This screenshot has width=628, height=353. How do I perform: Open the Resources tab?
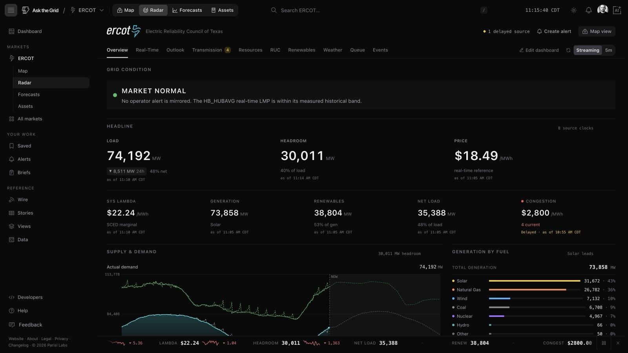coord(250,50)
